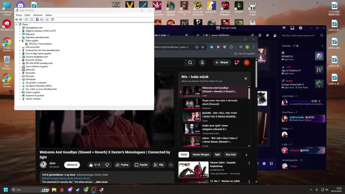Viewport: 345px width, 194px height.
Task: Click the monitor icon in Device Manager toolbar
Action: pos(53,19)
